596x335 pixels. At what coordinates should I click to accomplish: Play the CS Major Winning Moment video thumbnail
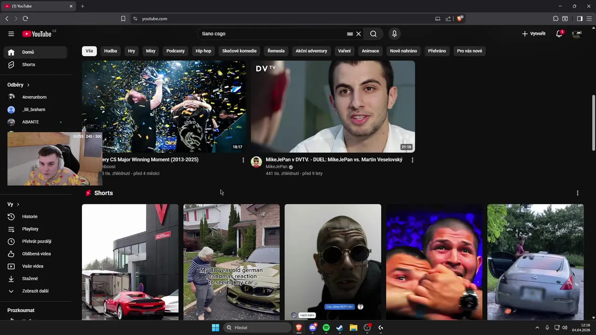click(164, 107)
